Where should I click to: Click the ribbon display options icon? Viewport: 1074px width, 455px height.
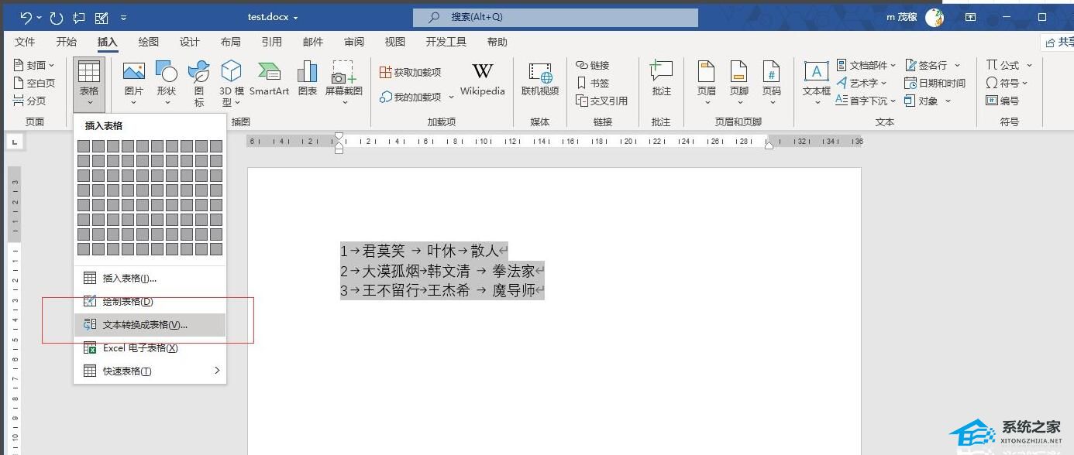click(970, 17)
